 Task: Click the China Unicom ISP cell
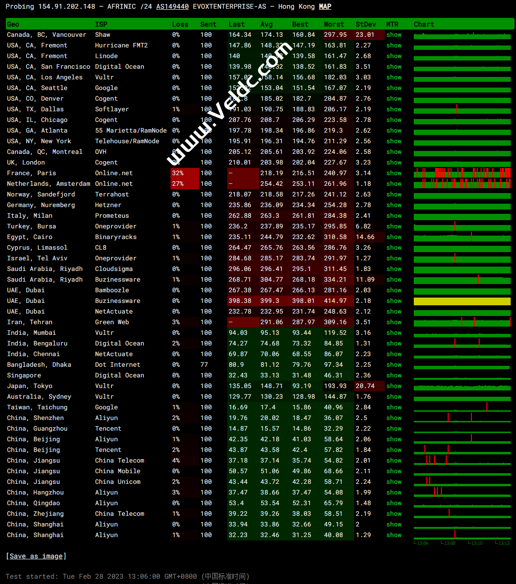pos(118,482)
